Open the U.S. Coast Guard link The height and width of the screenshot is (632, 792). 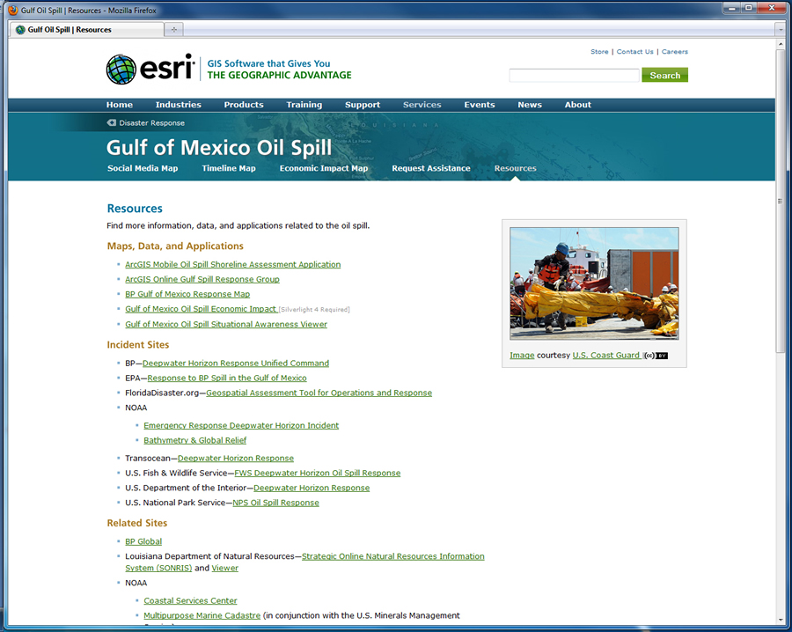click(x=605, y=355)
